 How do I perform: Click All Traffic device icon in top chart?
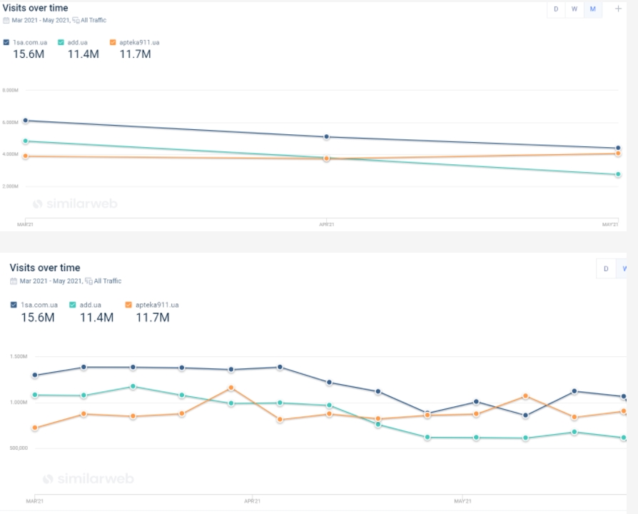[76, 21]
